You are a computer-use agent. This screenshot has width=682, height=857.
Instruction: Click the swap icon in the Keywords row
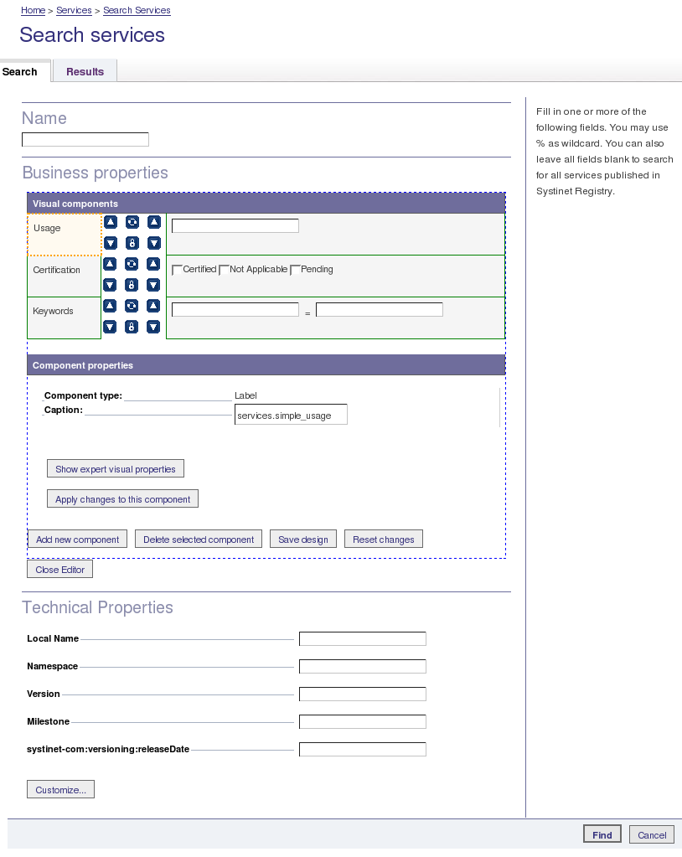click(x=132, y=306)
